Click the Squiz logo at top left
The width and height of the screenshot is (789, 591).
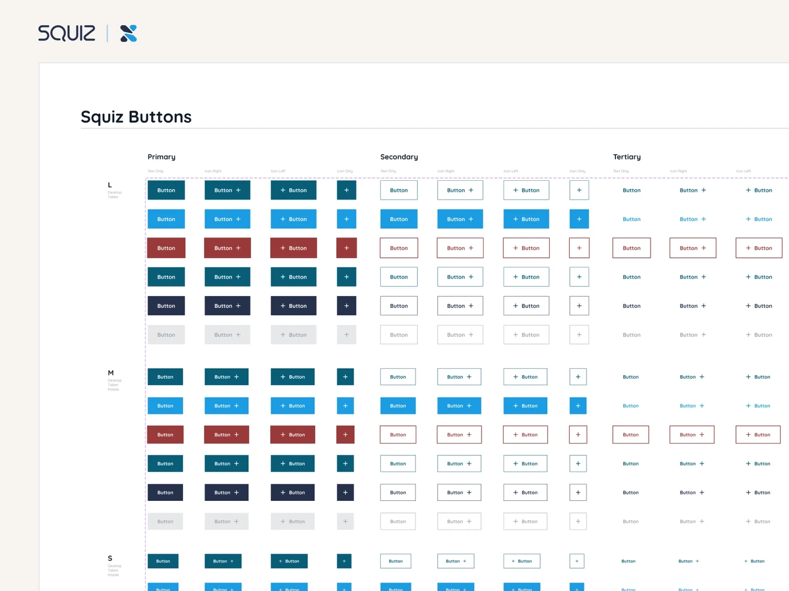coord(67,34)
